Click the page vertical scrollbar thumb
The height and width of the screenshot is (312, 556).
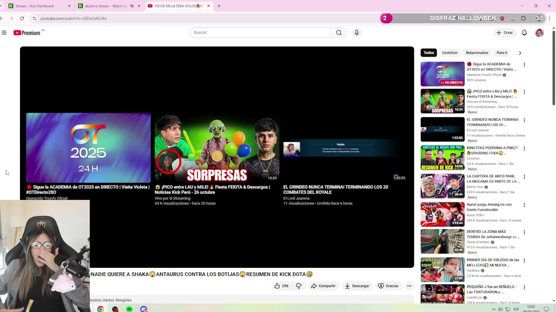553,68
